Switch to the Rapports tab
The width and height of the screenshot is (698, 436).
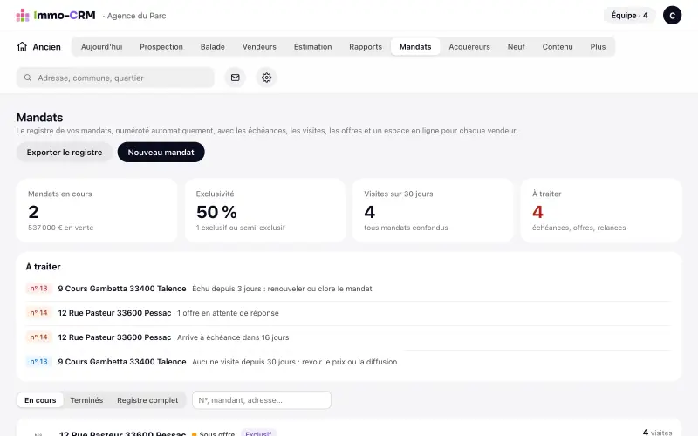tap(366, 47)
